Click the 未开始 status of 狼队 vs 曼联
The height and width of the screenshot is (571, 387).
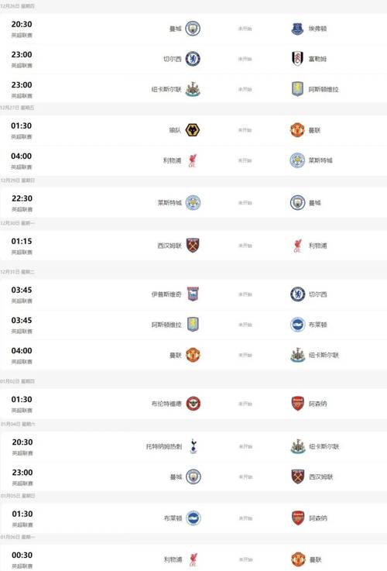[245, 130]
